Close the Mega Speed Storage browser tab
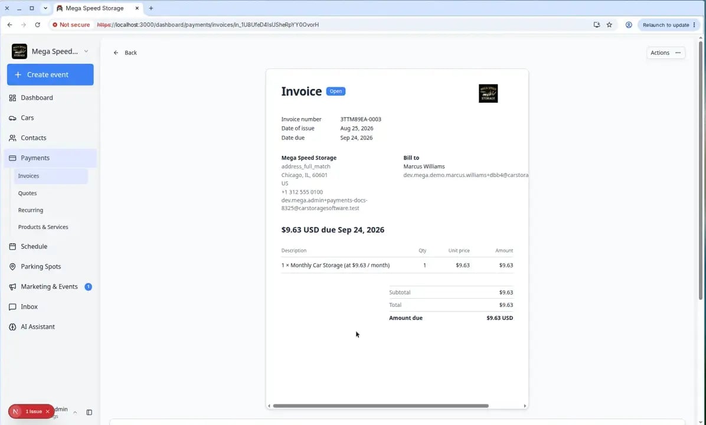 click(x=137, y=8)
